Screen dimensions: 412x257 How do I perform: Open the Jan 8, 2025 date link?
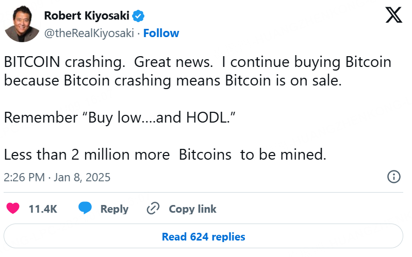pyautogui.click(x=83, y=178)
